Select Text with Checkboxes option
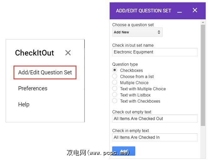Screen dimensions: 210x160 pos(115,101)
